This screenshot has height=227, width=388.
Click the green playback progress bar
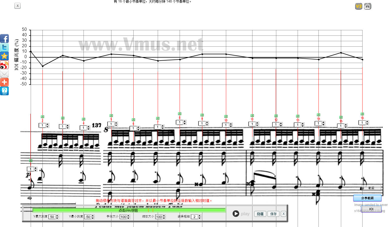click(129, 210)
